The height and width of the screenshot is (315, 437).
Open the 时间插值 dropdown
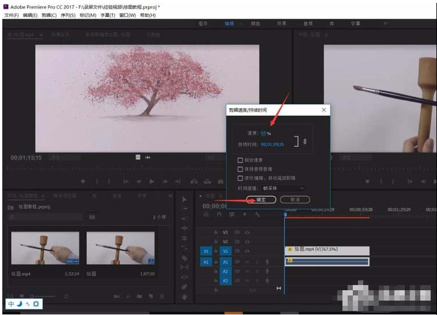(283, 188)
